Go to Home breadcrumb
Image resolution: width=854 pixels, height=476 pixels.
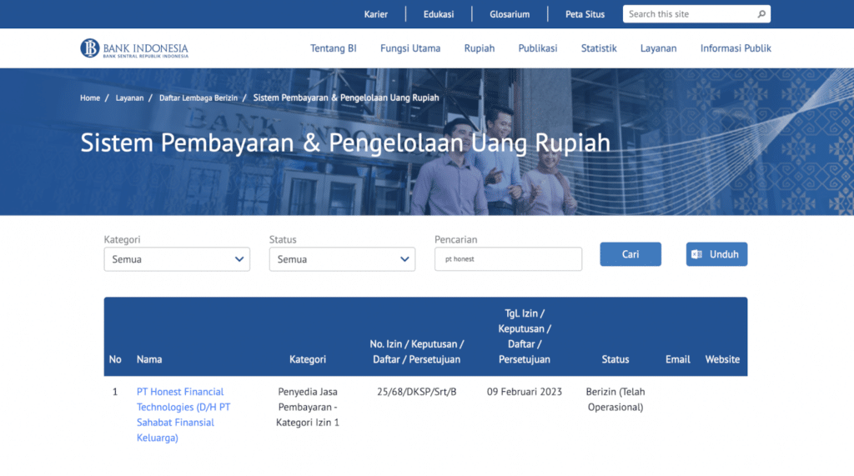tap(90, 98)
